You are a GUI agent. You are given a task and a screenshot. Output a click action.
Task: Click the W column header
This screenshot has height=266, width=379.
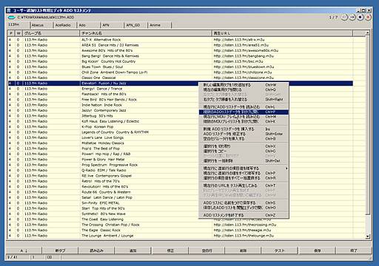[19, 33]
